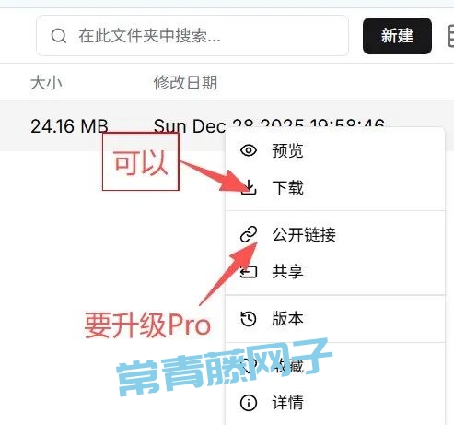The image size is (454, 425).
Task: Click the magnifier icon in the search bar
Action: pos(58,36)
